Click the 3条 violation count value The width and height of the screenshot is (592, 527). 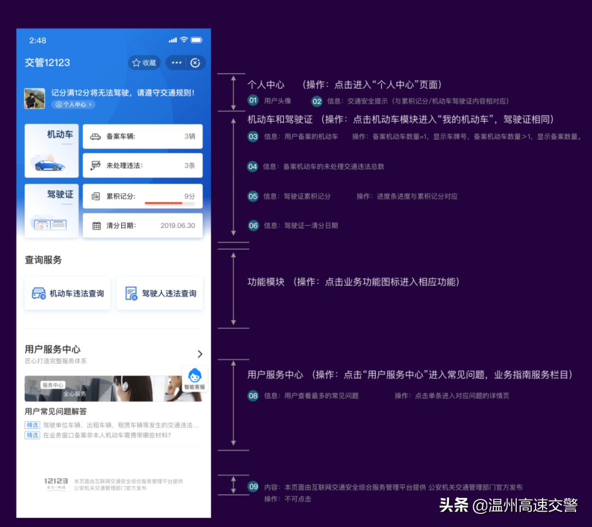[x=190, y=165]
